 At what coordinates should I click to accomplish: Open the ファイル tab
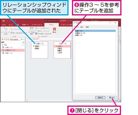click(4, 25)
